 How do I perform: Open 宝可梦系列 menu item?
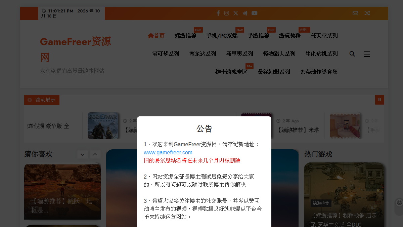click(x=166, y=54)
